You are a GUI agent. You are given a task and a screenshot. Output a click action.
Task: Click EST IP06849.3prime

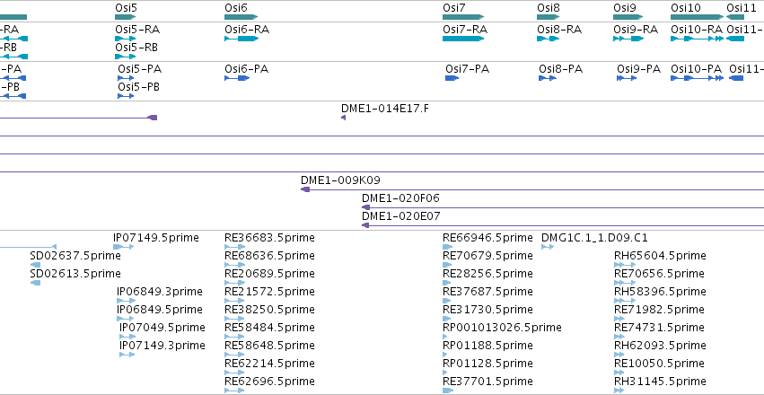click(127, 301)
